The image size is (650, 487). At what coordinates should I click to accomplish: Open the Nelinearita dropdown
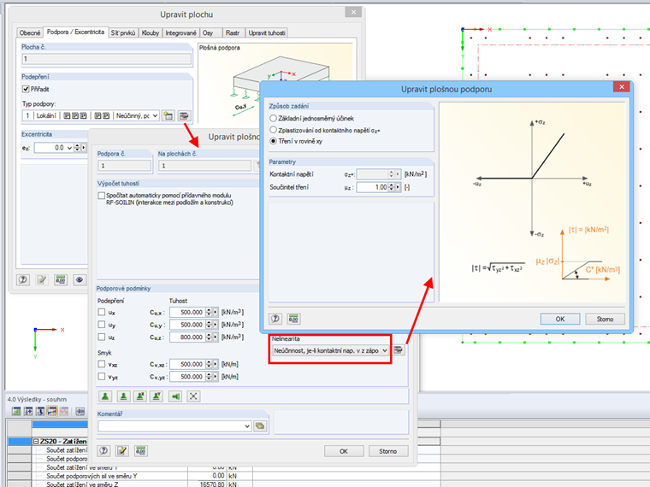point(385,350)
